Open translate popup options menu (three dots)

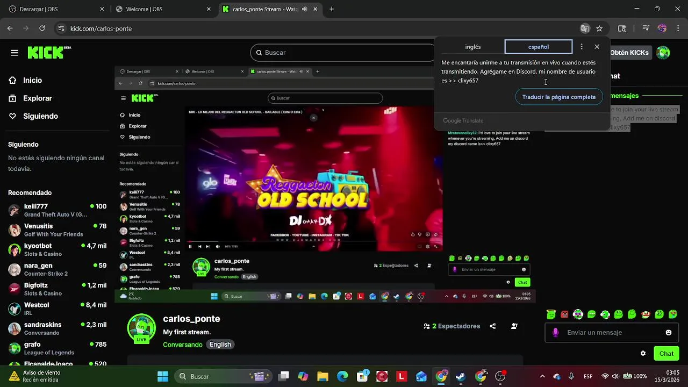581,47
